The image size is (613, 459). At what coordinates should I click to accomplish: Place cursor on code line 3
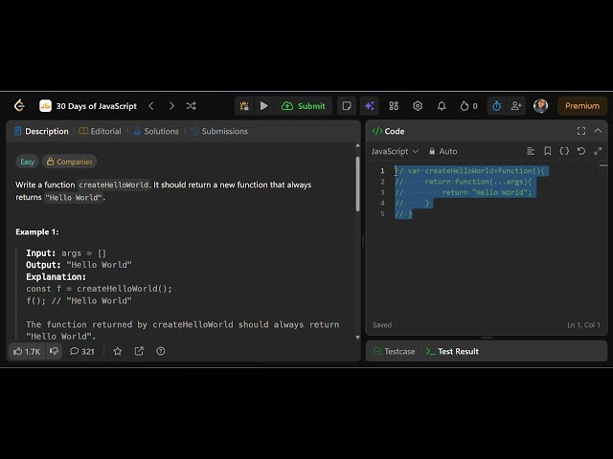(464, 192)
